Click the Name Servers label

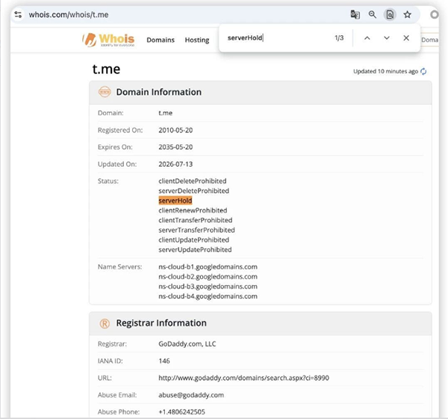119,267
